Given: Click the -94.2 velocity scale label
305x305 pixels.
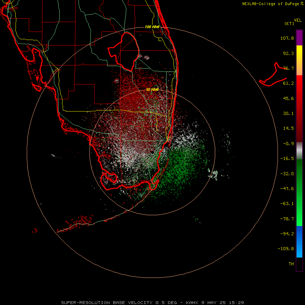Looking at the screenshot, I should pyautogui.click(x=287, y=234).
